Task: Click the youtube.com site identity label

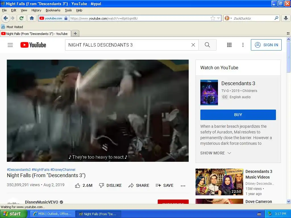Action: tap(53, 18)
